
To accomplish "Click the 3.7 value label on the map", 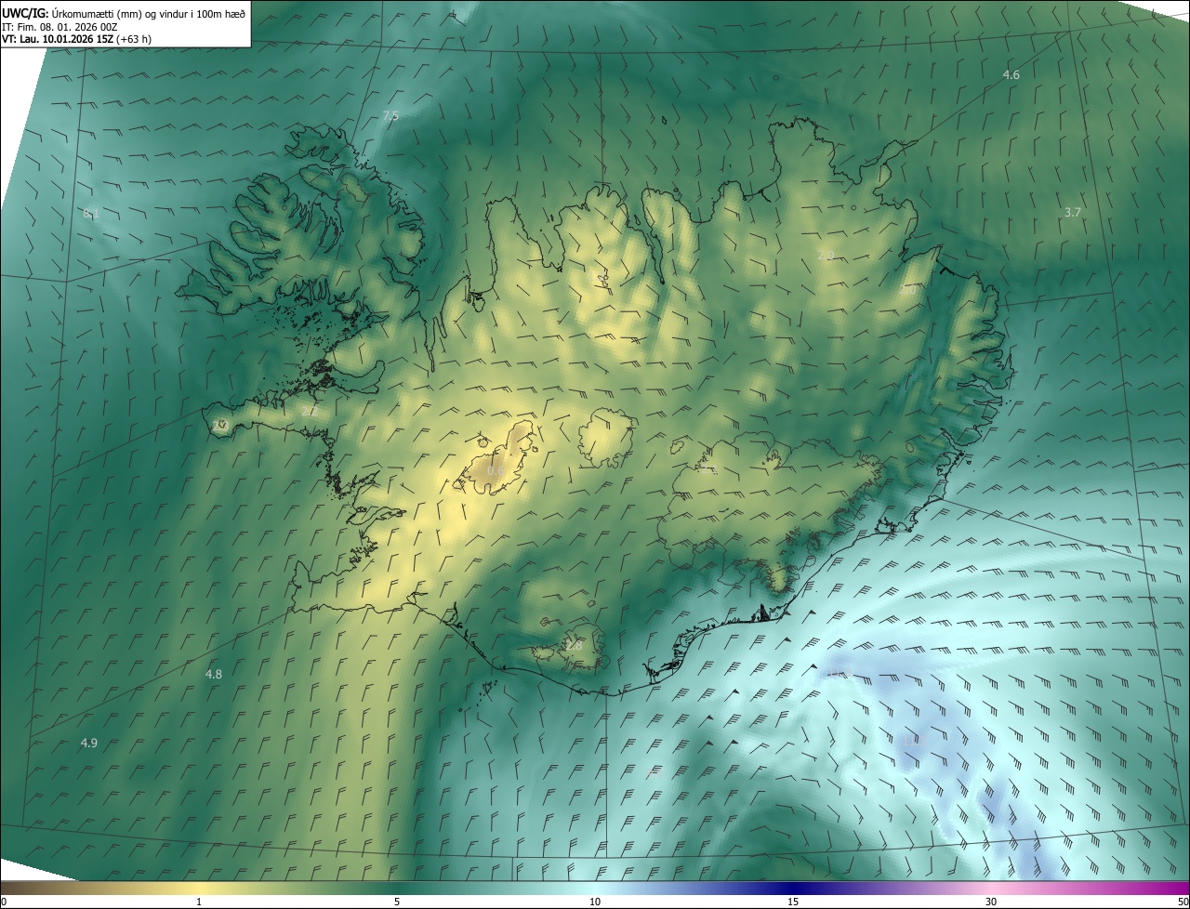I will pyautogui.click(x=1072, y=212).
